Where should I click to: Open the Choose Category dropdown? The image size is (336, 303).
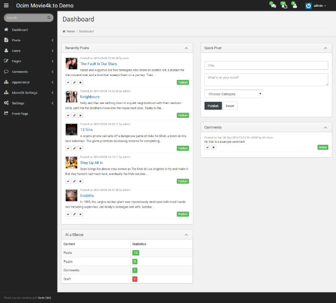(234, 94)
